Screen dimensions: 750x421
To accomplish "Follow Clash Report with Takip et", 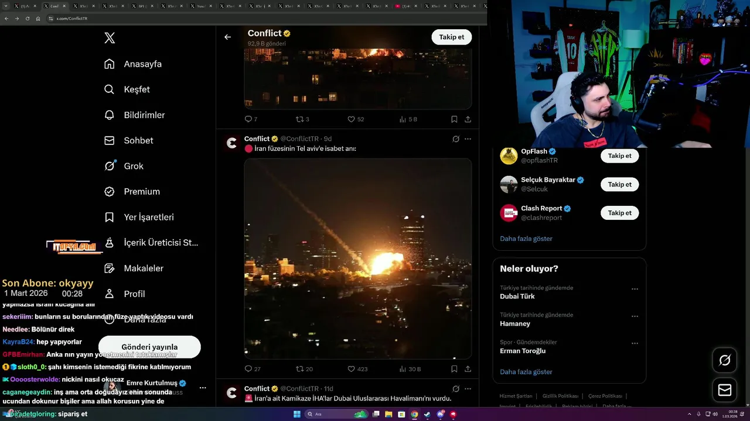I will pyautogui.click(x=619, y=213).
